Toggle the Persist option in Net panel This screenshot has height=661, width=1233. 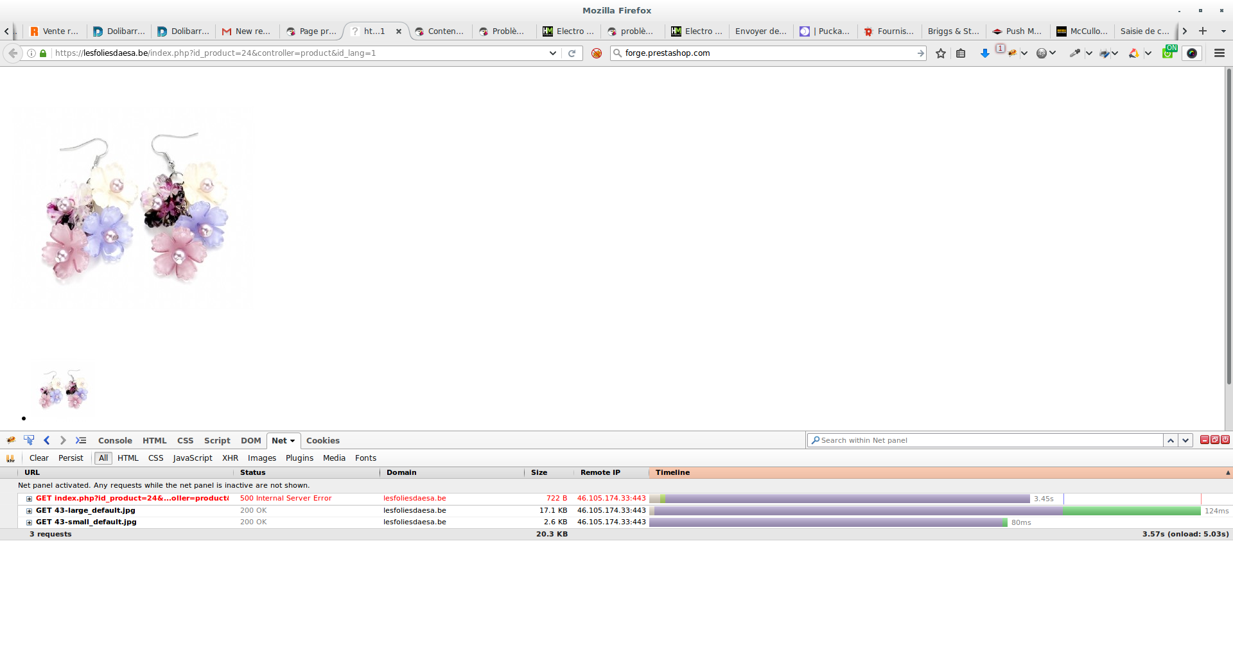tap(71, 458)
